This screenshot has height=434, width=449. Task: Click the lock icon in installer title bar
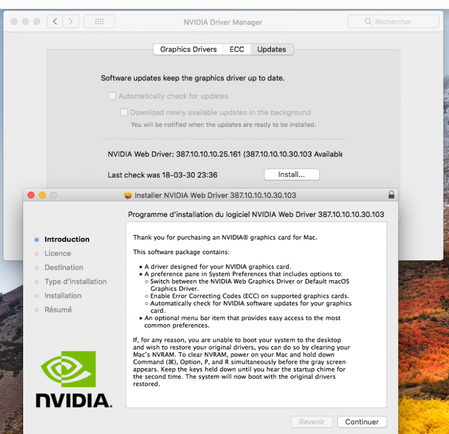click(x=391, y=195)
